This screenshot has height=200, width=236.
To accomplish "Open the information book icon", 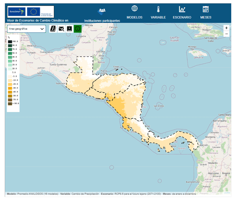I will 53,28.
